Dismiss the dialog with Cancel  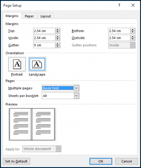127,161
